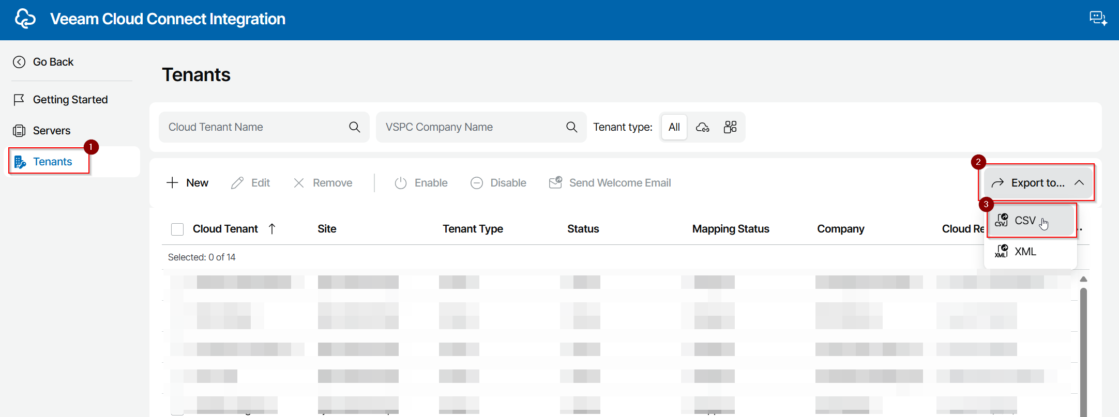The width and height of the screenshot is (1119, 417).
Task: Click the XML file icon
Action: click(x=1002, y=251)
